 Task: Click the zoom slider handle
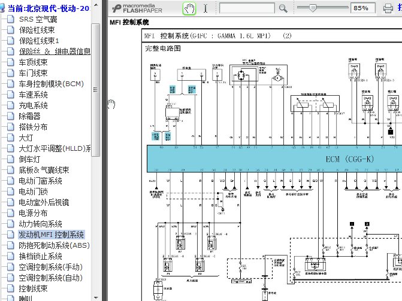(313, 8)
